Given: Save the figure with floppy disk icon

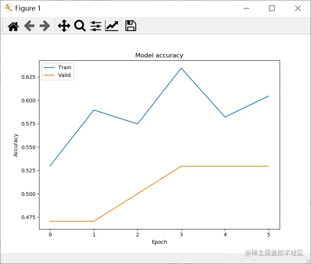Looking at the screenshot, I should [131, 26].
